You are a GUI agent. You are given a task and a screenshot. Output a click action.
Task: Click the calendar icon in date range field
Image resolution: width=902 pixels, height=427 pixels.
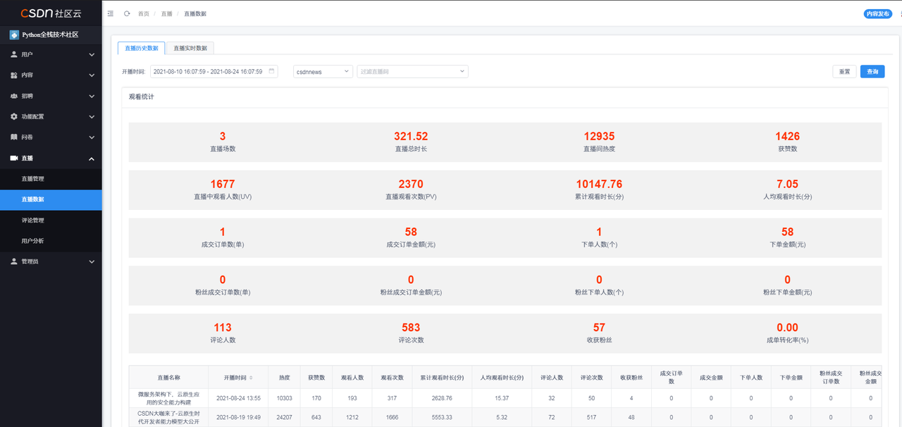click(x=271, y=71)
